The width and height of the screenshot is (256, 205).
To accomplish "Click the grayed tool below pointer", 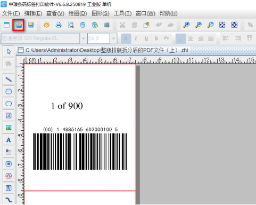I will coord(9,64).
